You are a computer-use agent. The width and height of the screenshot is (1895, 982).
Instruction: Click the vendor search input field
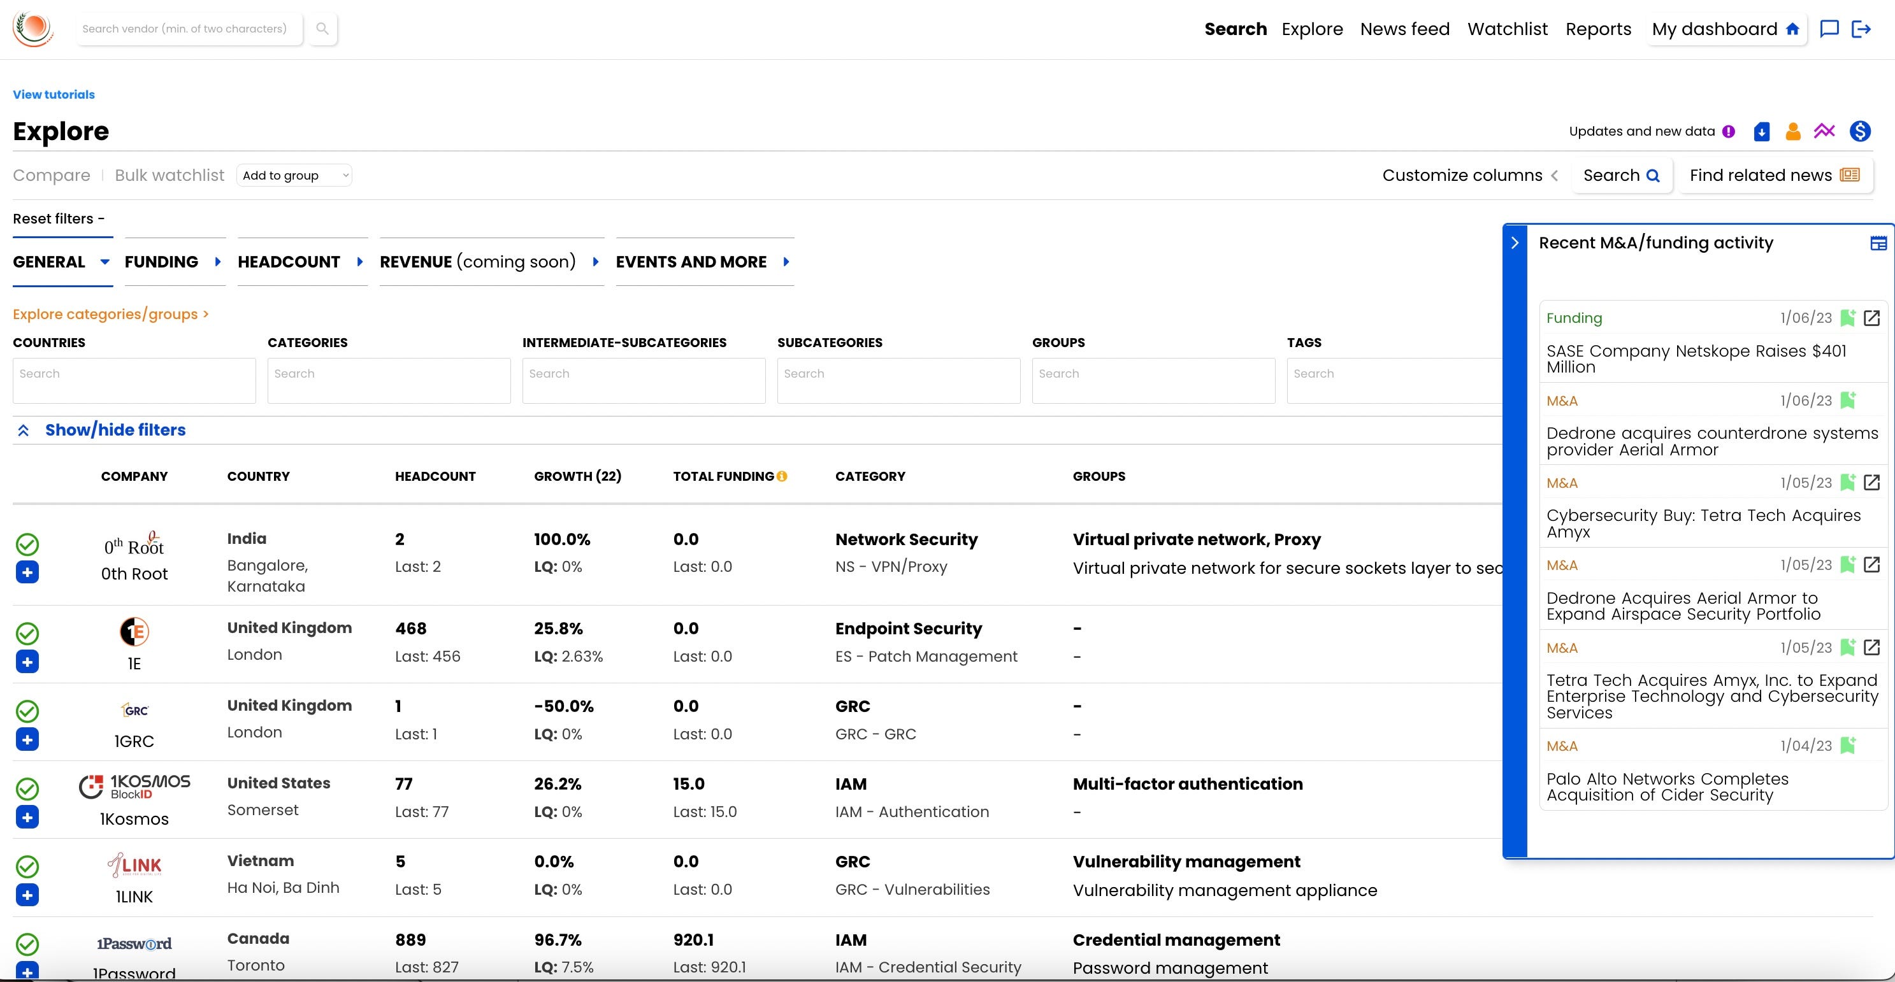pyautogui.click(x=189, y=29)
